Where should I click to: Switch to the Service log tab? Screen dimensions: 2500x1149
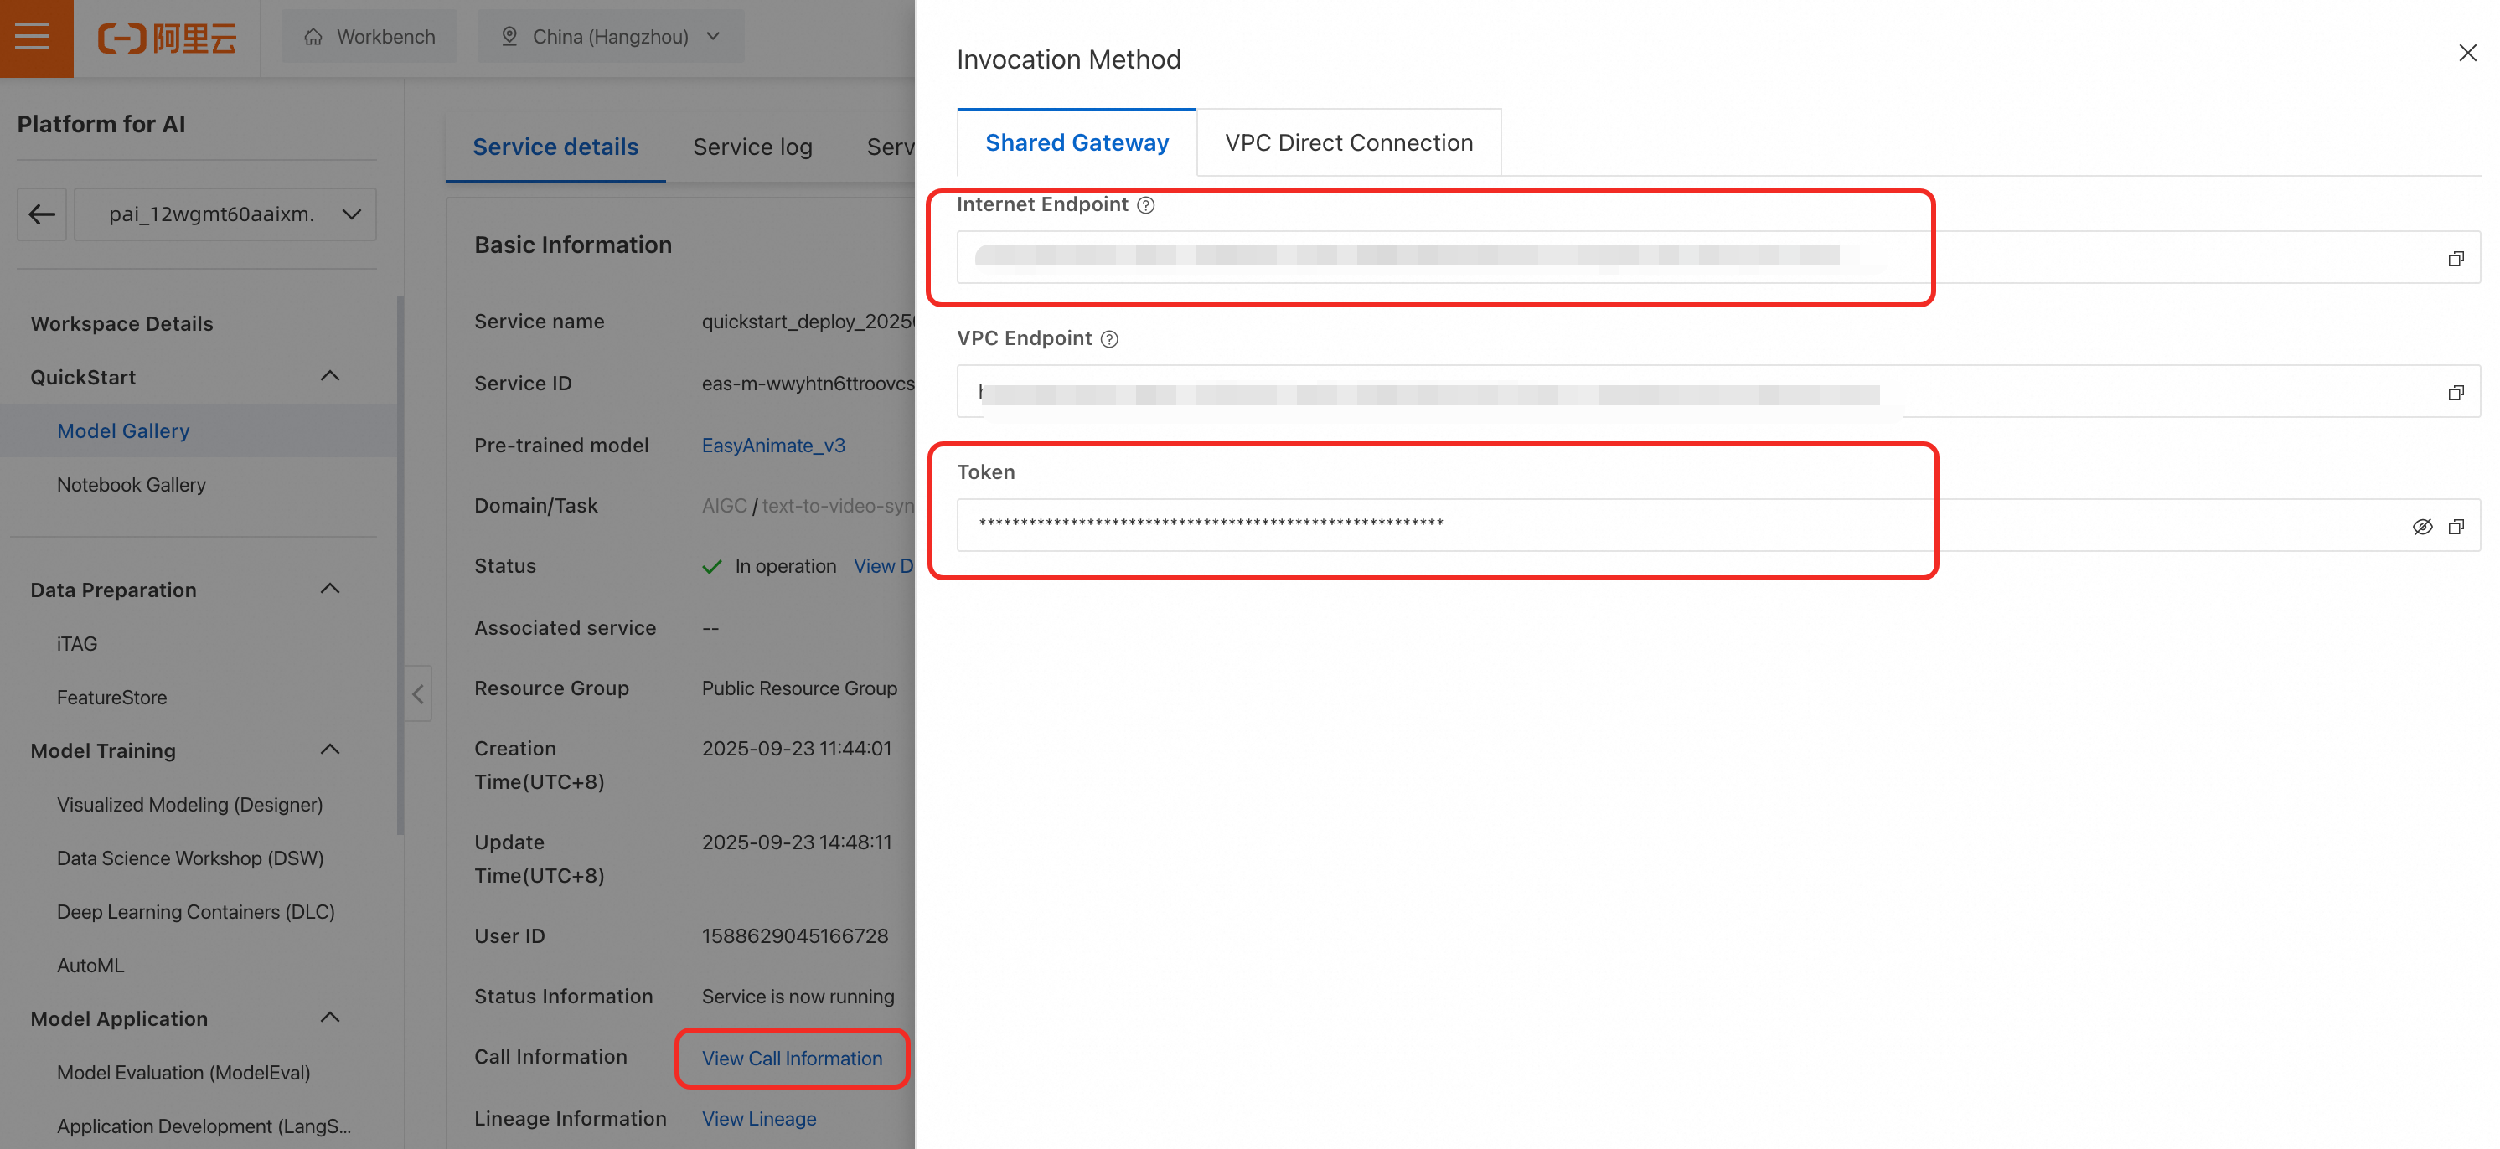(x=752, y=147)
